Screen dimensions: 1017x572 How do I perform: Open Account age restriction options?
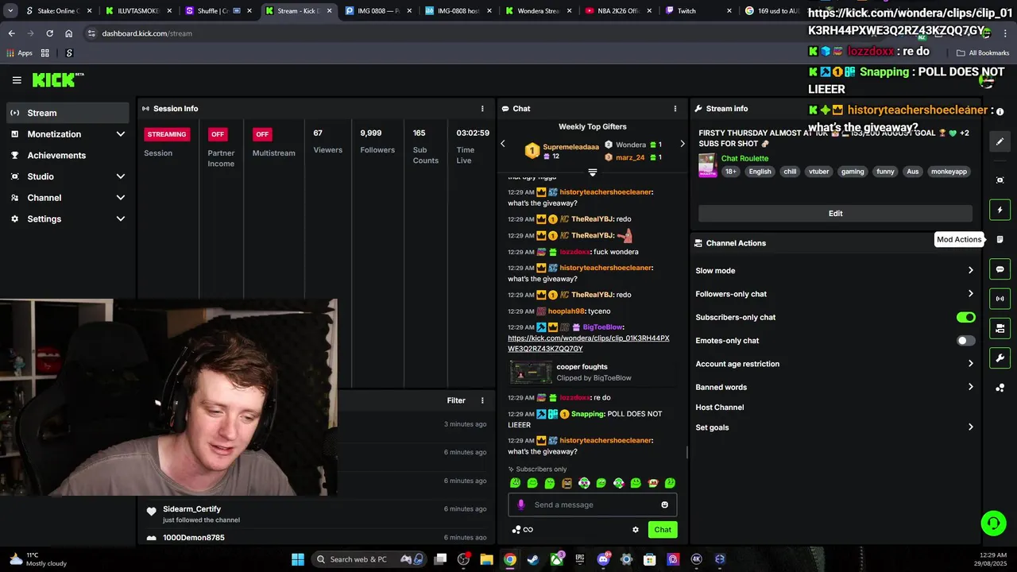(x=835, y=364)
